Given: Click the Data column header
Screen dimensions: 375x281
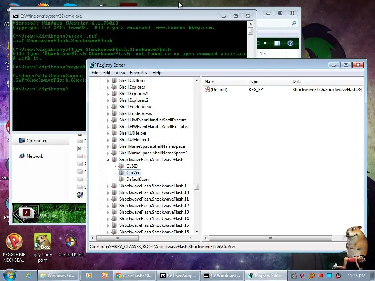Looking at the screenshot, I should tap(327, 82).
